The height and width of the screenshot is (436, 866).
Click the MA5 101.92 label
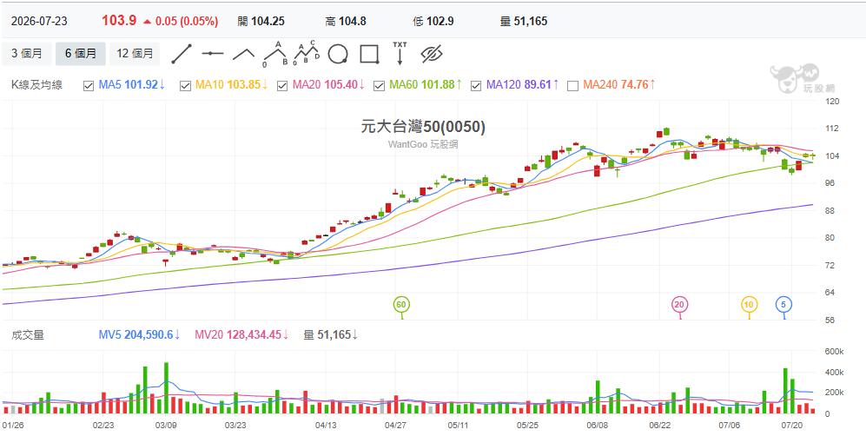coord(132,85)
